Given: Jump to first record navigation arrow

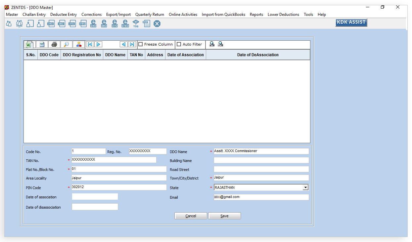Looking at the screenshot, I should [90, 44].
